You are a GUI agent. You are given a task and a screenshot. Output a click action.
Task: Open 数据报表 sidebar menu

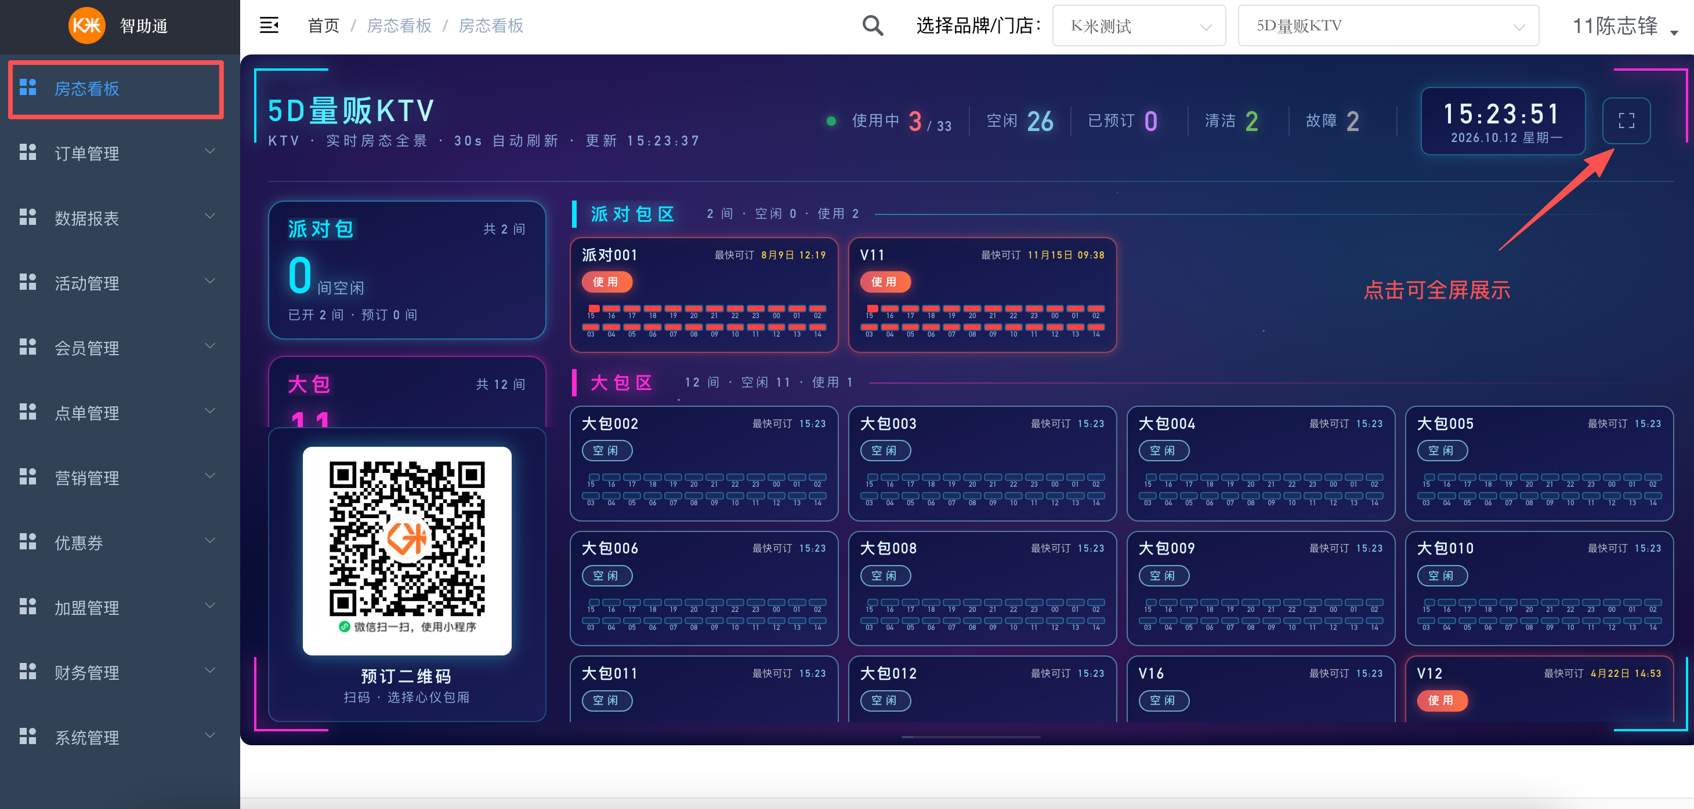pos(120,218)
